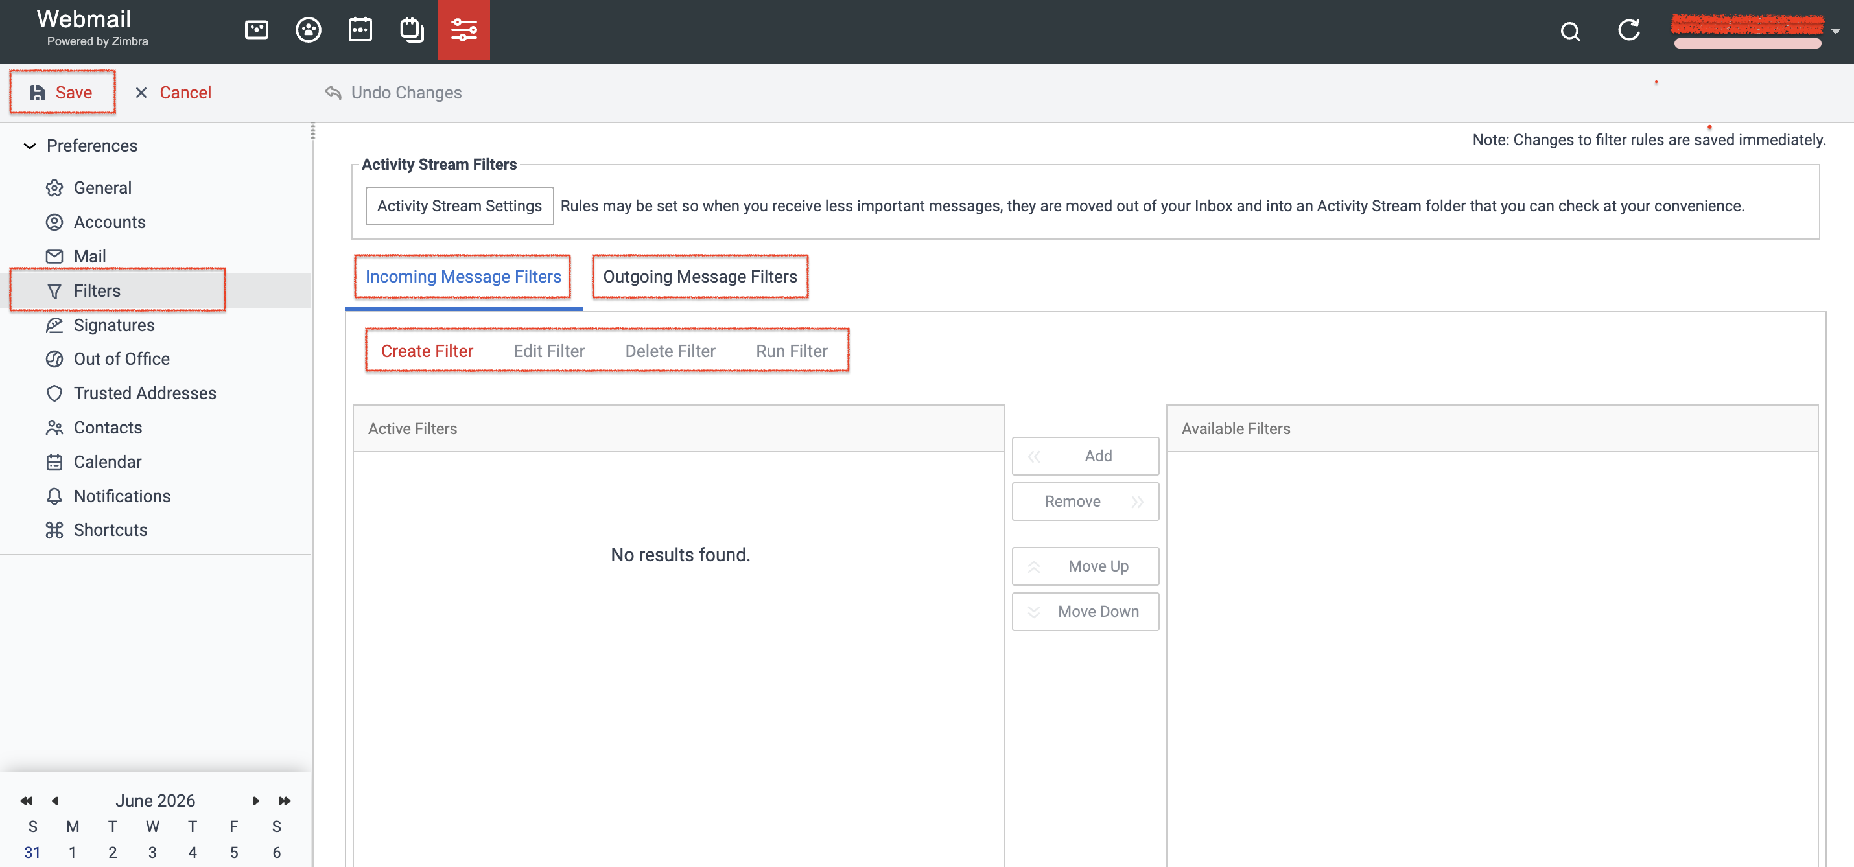Click the Add button between filter lists
This screenshot has width=1854, height=867.
coord(1085,456)
